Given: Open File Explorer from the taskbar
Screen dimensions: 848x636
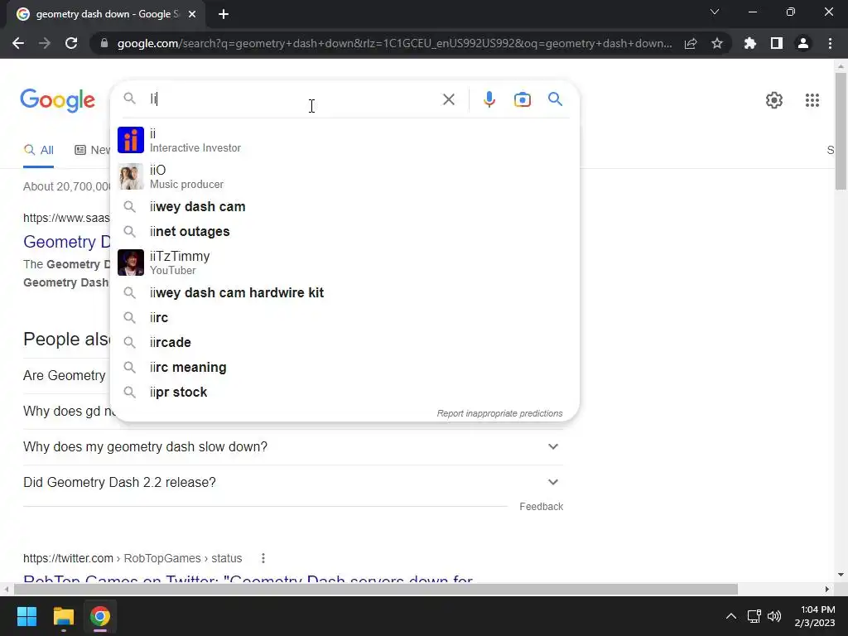Looking at the screenshot, I should coord(63,616).
